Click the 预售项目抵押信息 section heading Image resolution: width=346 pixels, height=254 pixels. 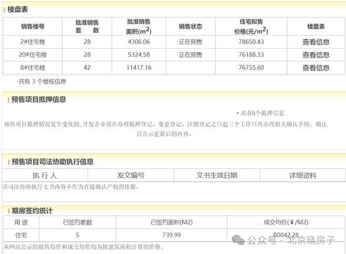[39, 99]
